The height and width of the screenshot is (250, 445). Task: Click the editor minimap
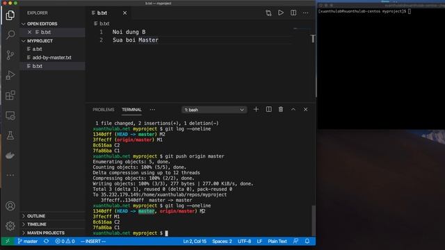302,28
